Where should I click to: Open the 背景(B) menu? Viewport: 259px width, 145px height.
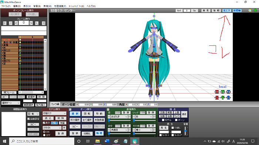37,6
